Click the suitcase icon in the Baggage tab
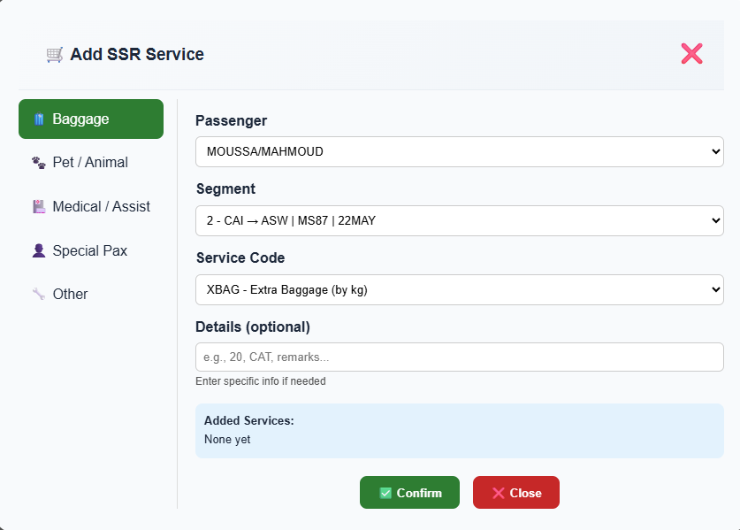 click(x=39, y=119)
